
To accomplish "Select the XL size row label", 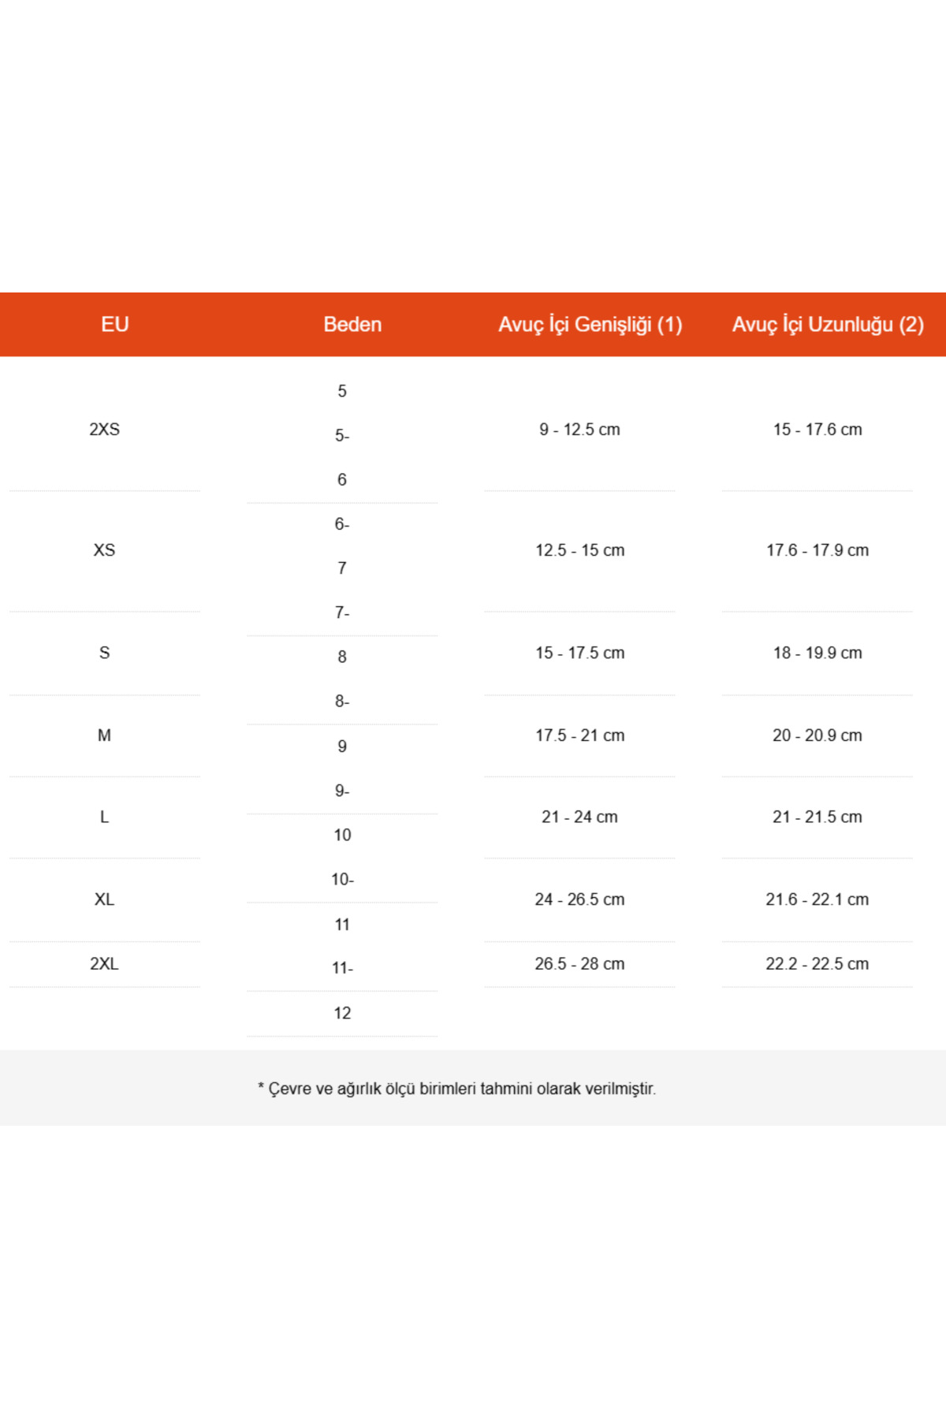I will click(x=104, y=899).
